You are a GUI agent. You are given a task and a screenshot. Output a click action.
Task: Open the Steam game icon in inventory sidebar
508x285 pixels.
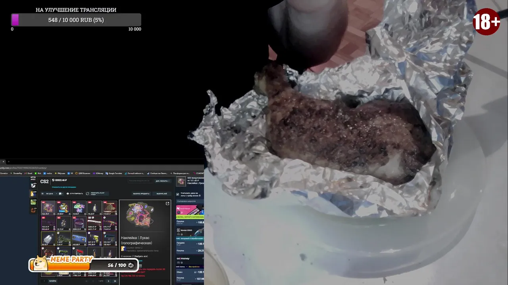(x=33, y=185)
